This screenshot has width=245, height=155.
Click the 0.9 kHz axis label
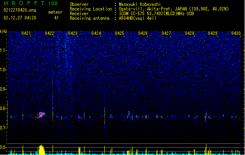4,89
